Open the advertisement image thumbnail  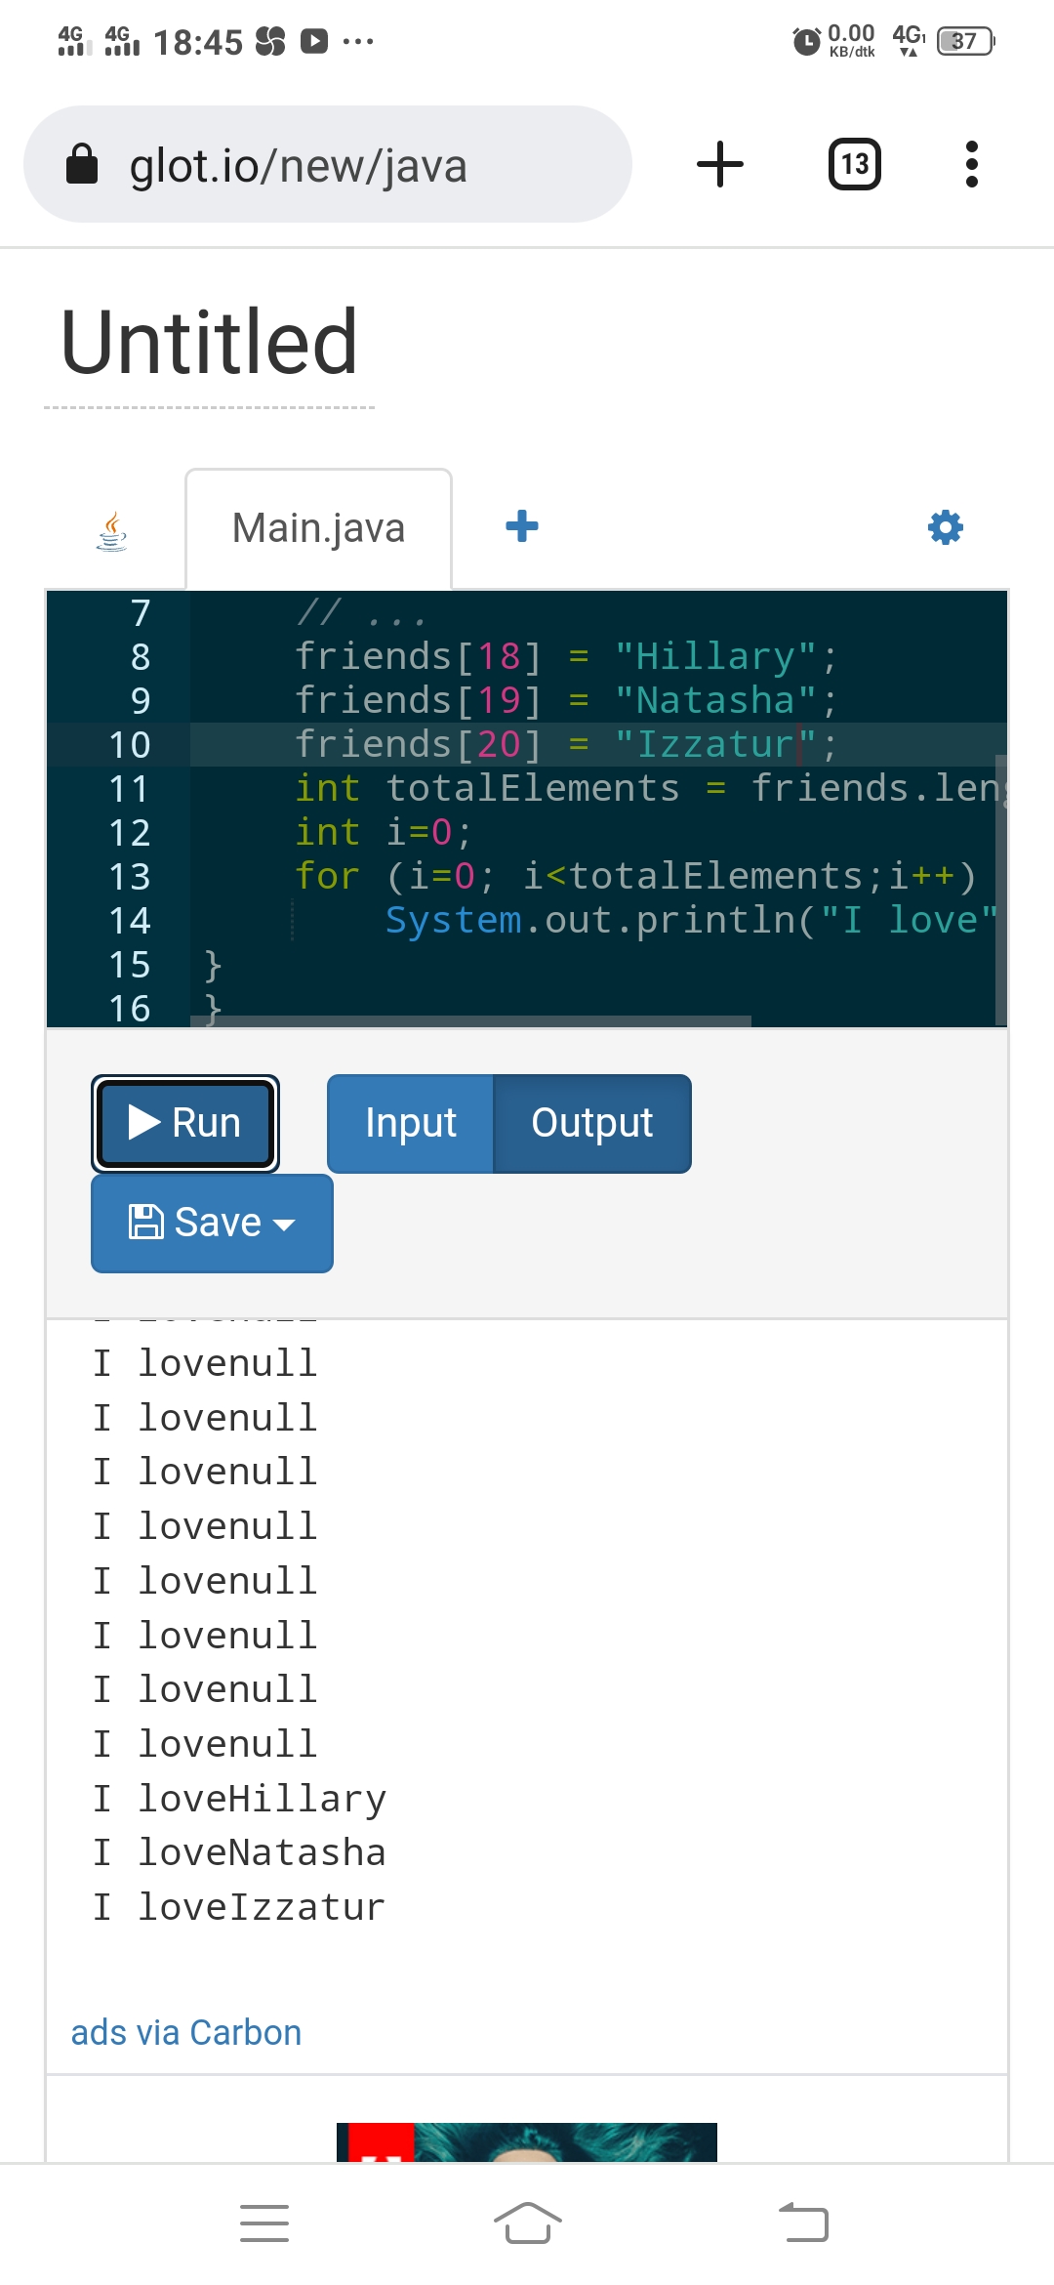point(527,2141)
